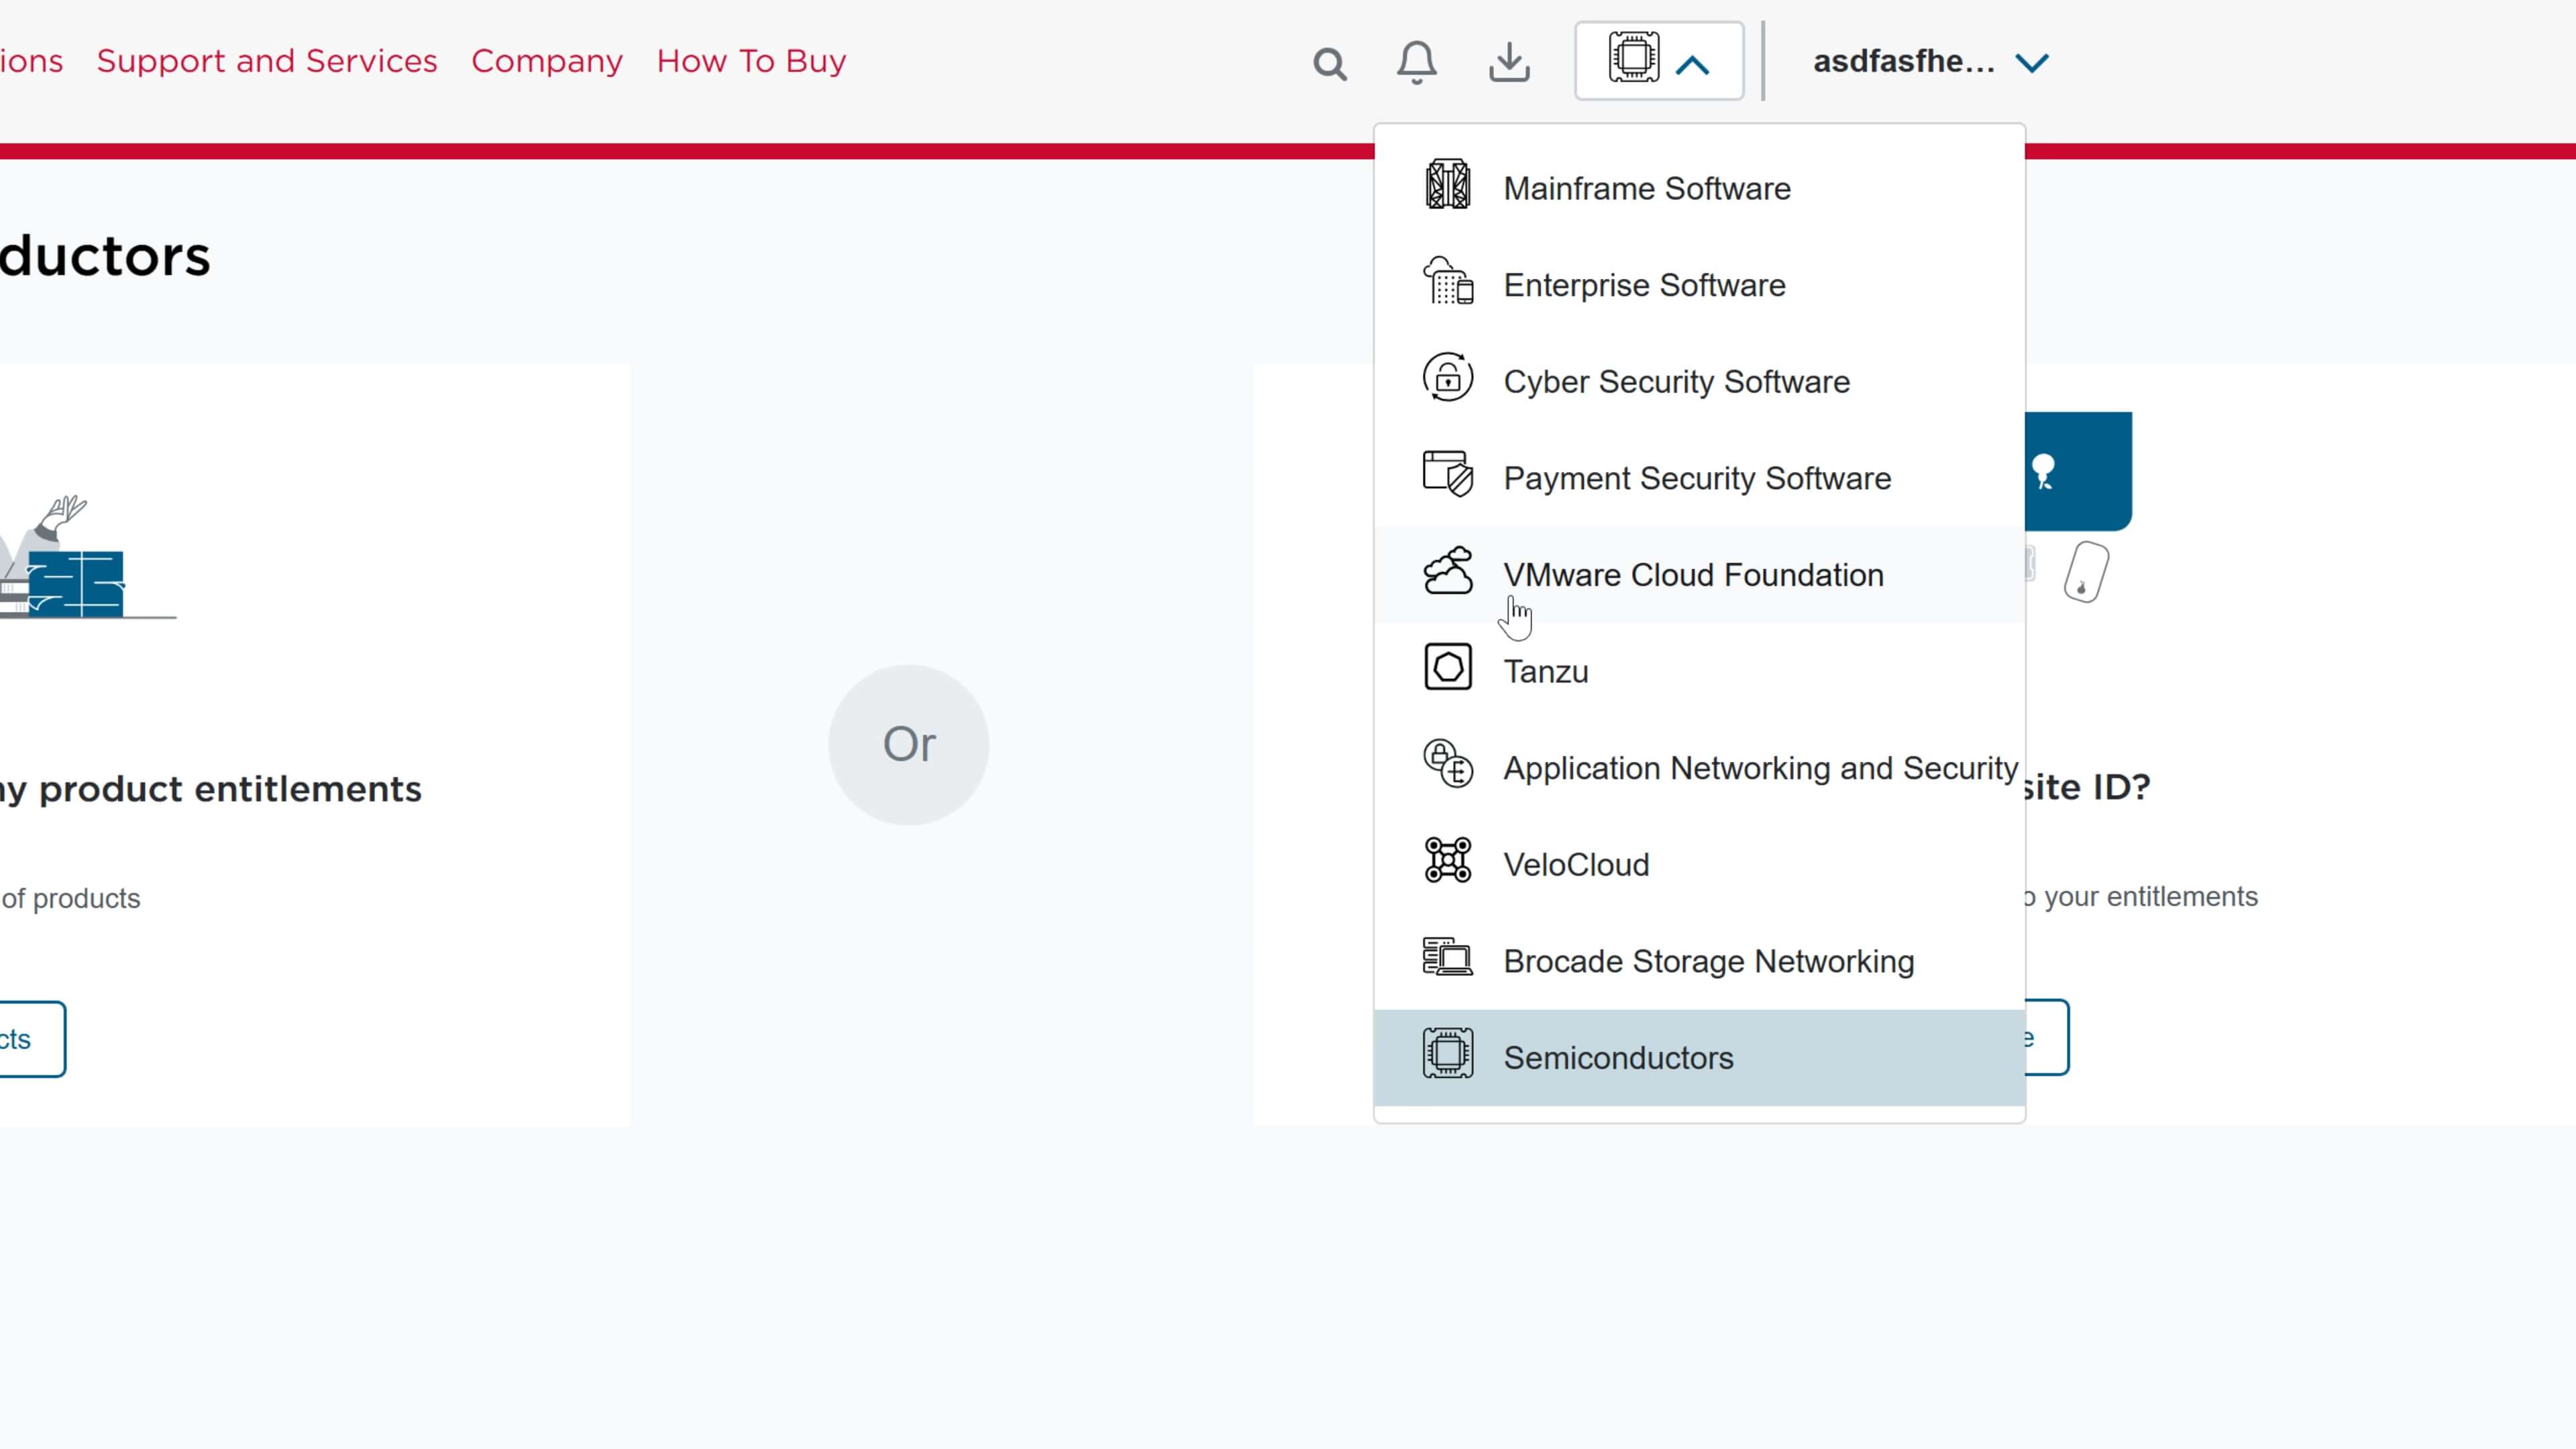Click the semiconductor chip icon in header
This screenshot has width=2576, height=1449.
pyautogui.click(x=1633, y=58)
